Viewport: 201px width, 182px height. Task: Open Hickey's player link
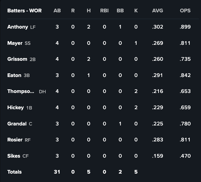15,108
